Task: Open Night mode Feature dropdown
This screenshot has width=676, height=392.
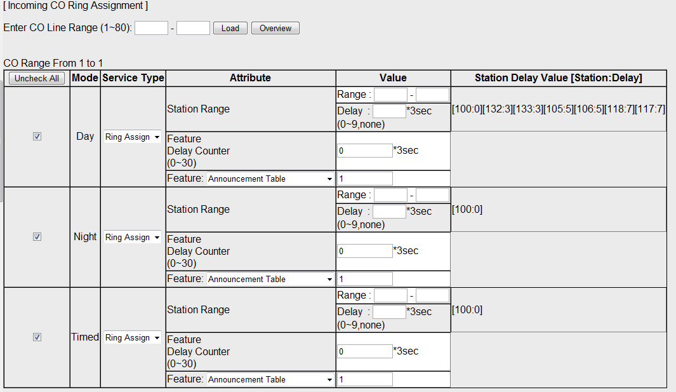Action: coord(270,280)
